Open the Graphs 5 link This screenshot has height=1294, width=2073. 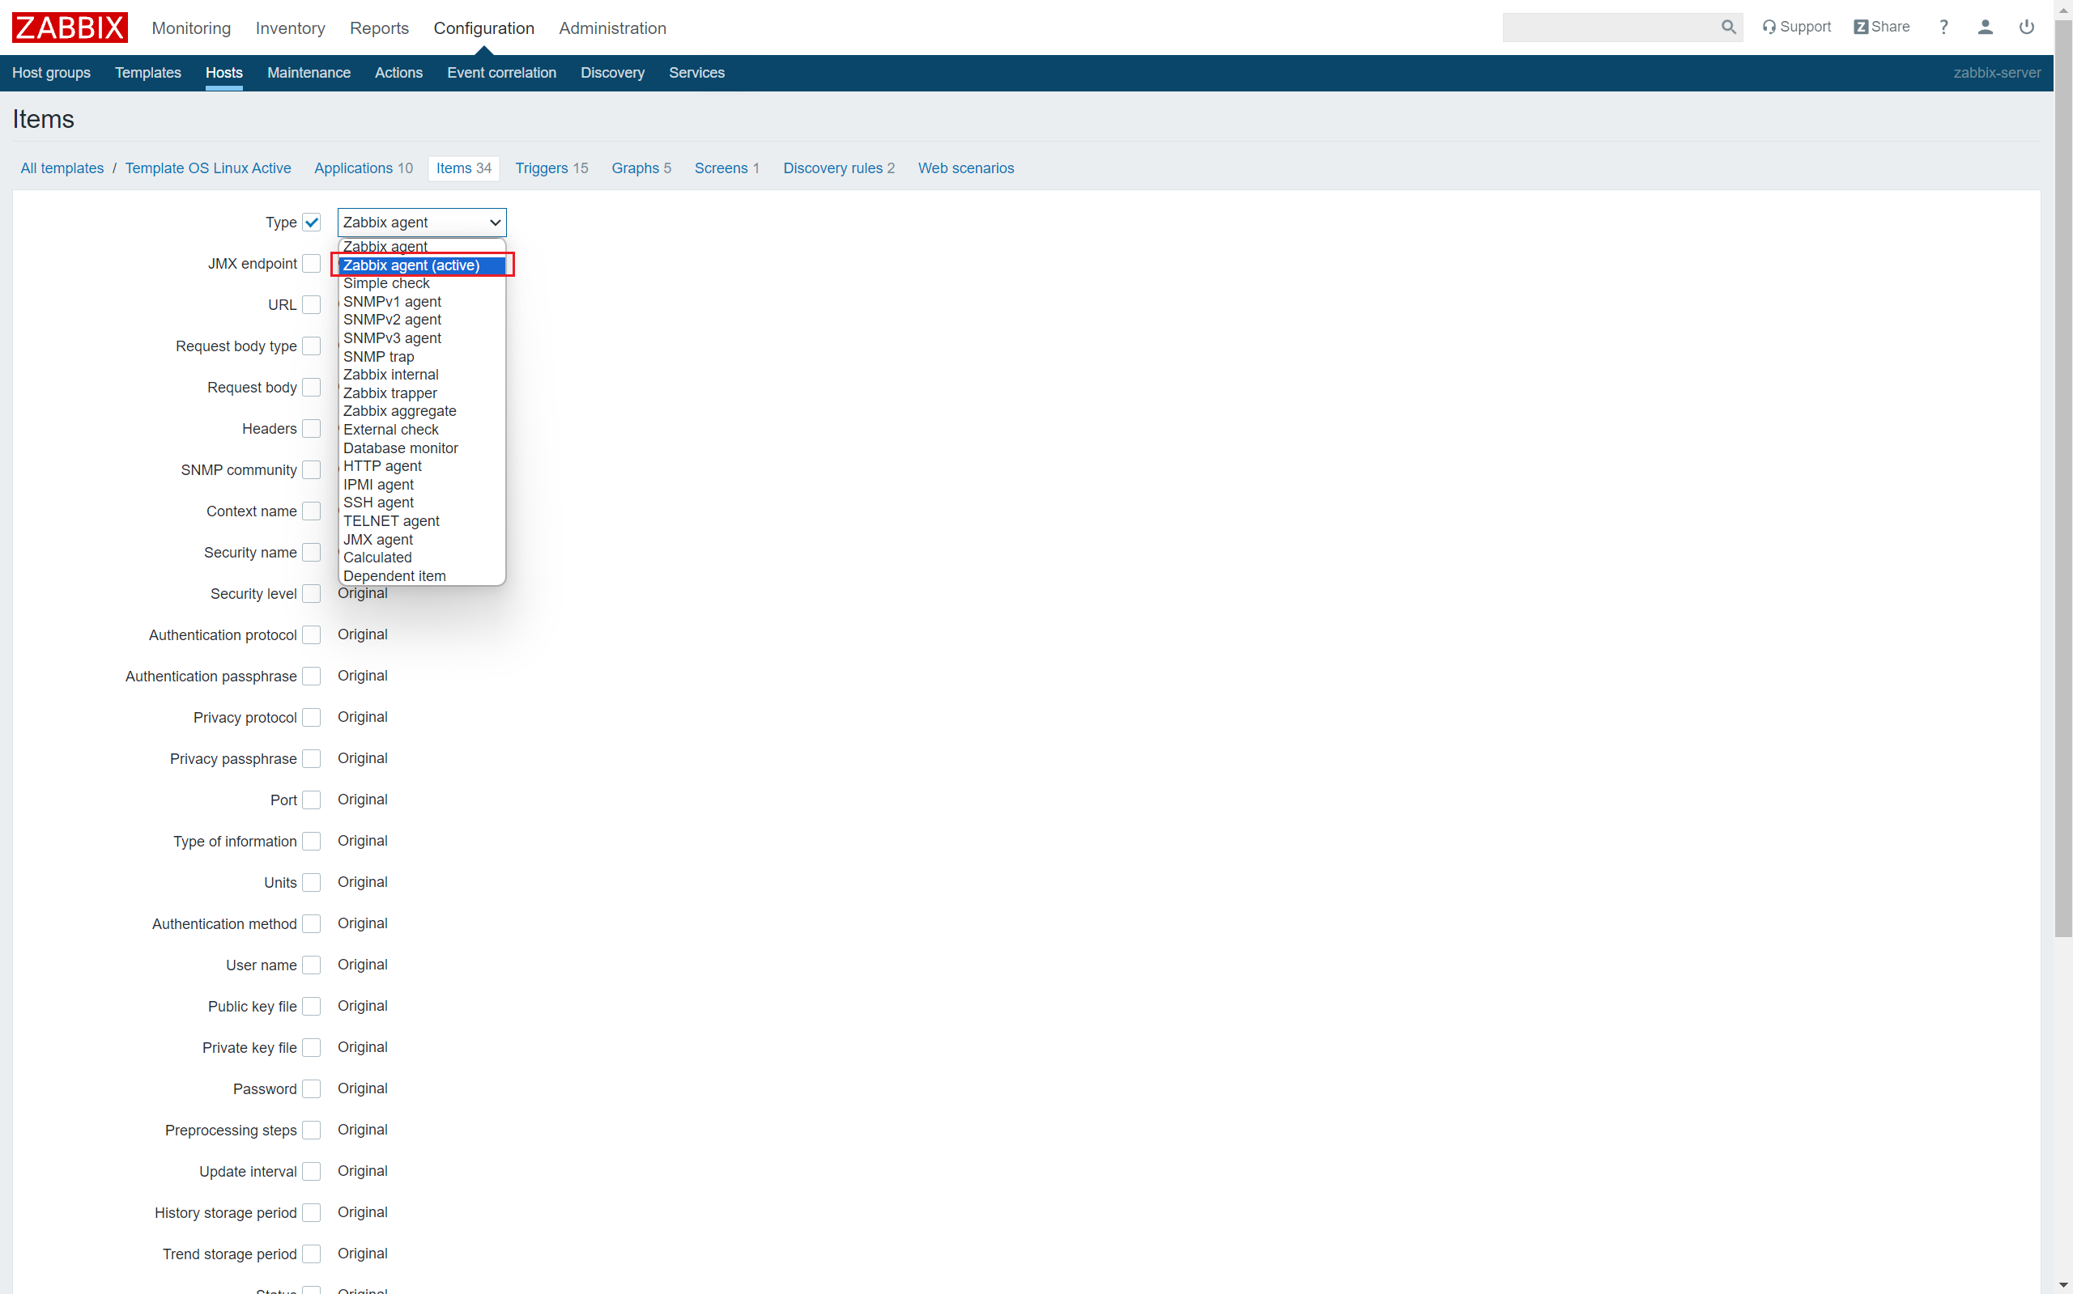click(641, 168)
